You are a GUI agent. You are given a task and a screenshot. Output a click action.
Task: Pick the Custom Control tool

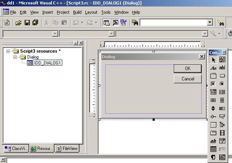tap(213, 157)
